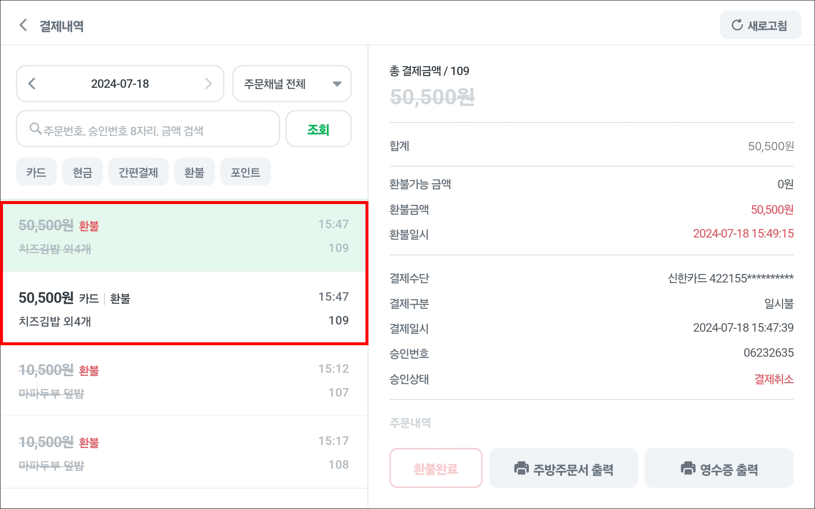Go to the previous date with the left chevron
The width and height of the screenshot is (815, 509).
[x=32, y=83]
